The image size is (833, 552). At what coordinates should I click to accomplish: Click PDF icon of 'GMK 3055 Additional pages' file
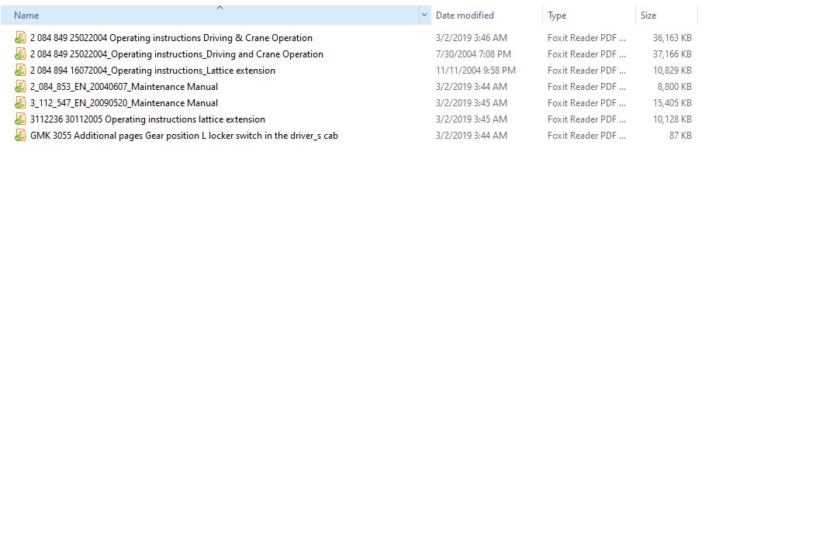click(x=20, y=136)
